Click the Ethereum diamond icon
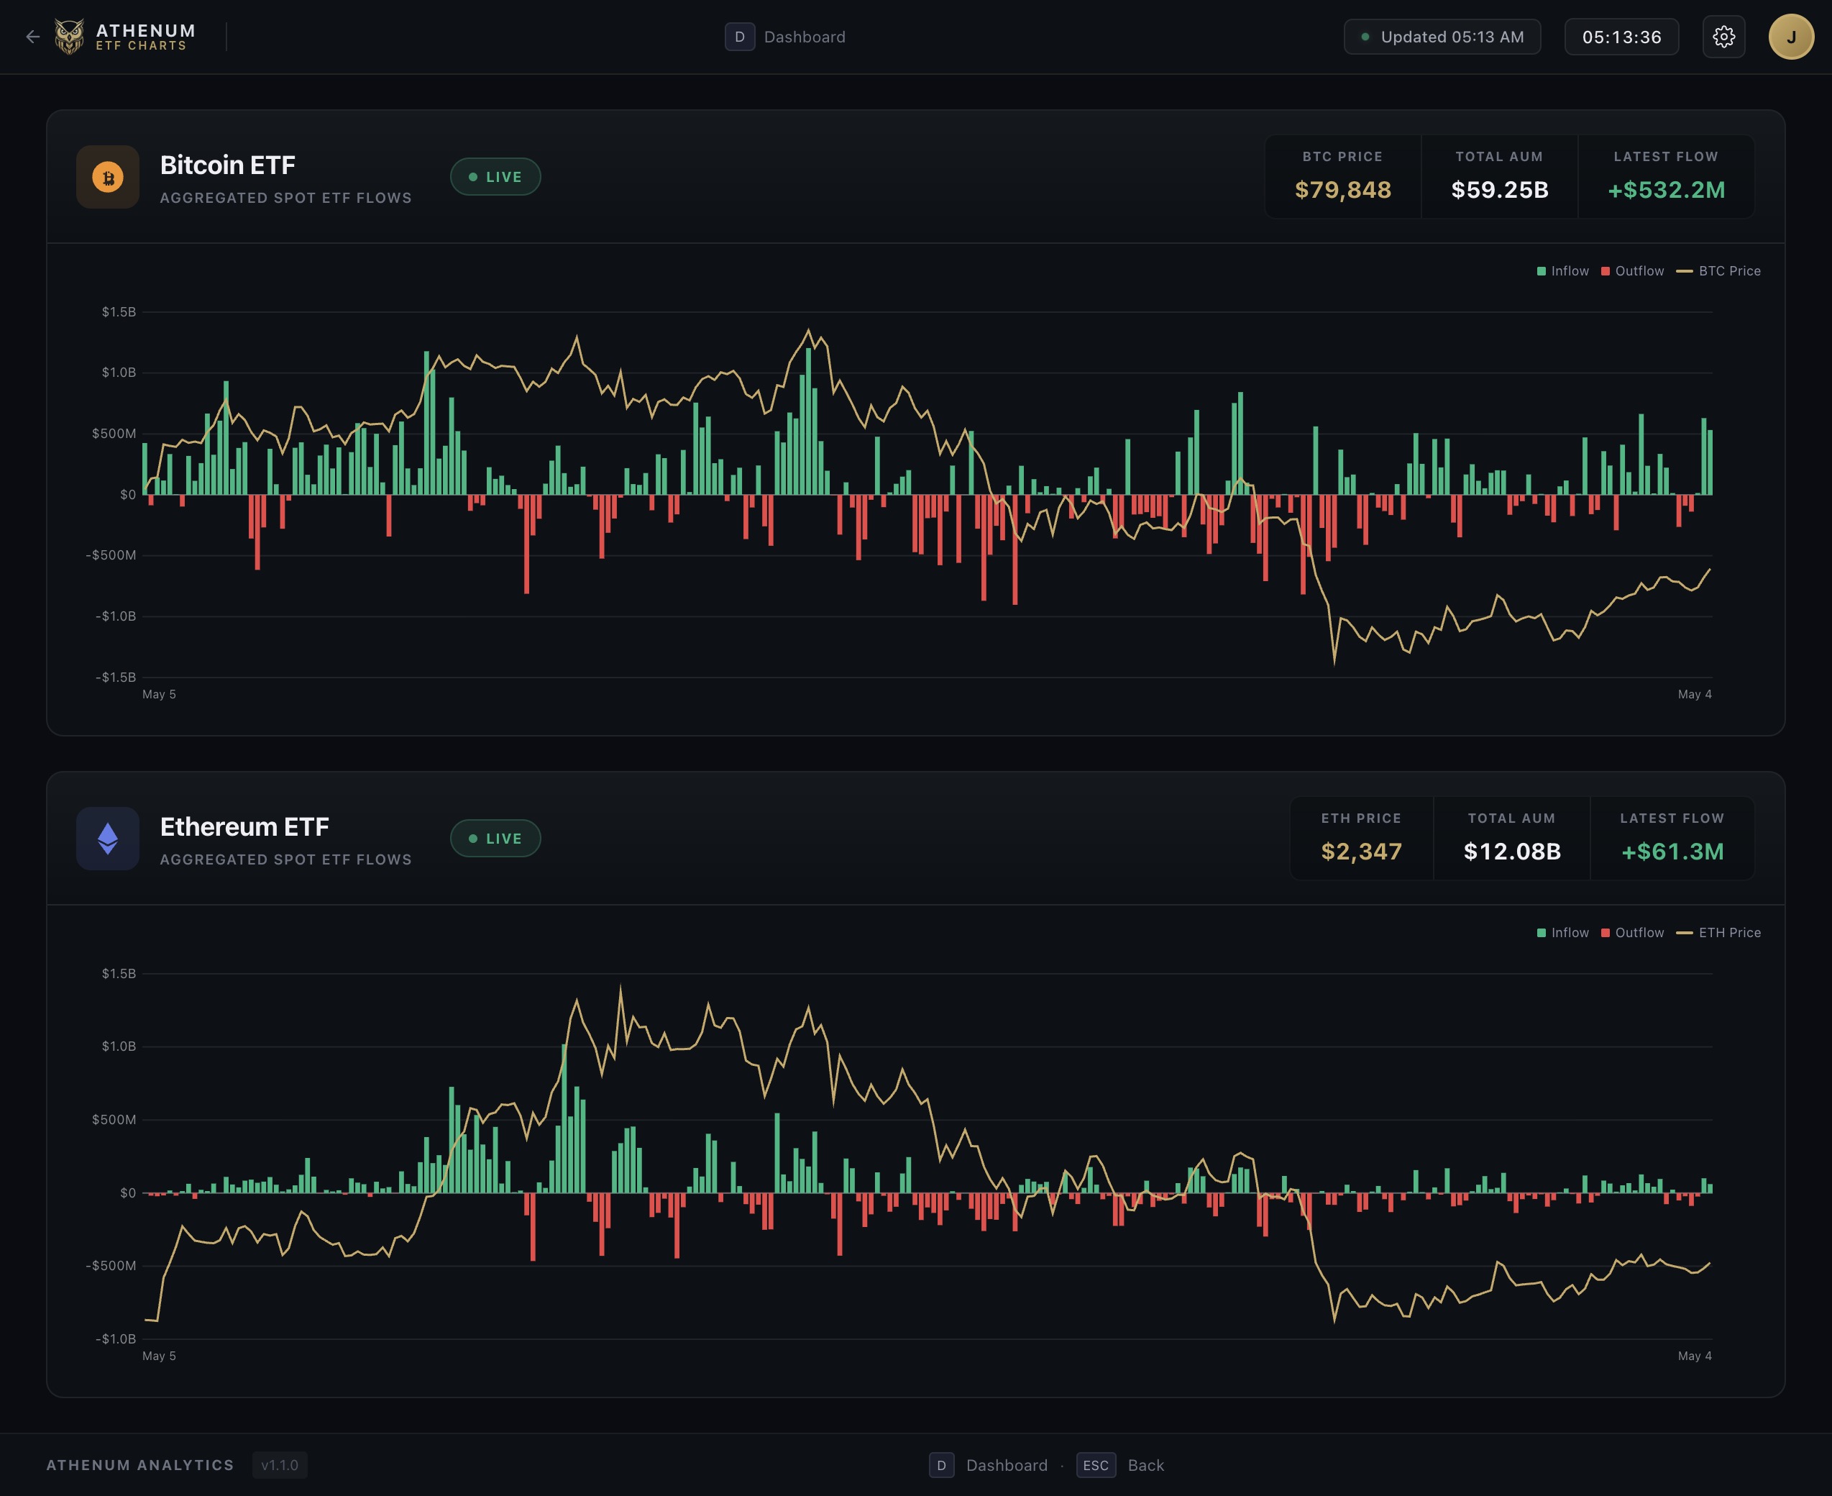 pyautogui.click(x=108, y=839)
